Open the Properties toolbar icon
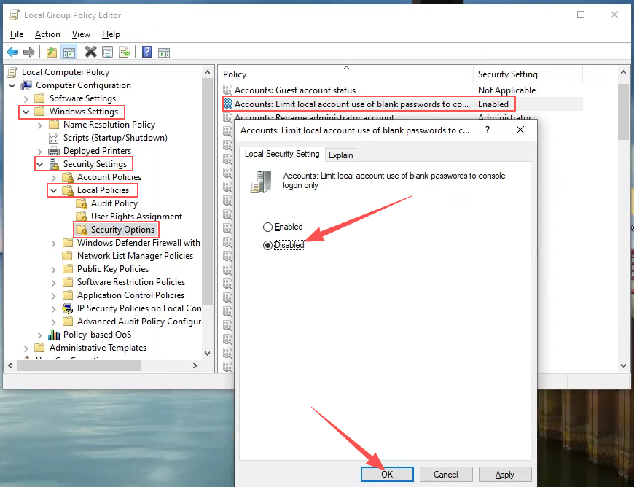 pyautogui.click(x=108, y=52)
